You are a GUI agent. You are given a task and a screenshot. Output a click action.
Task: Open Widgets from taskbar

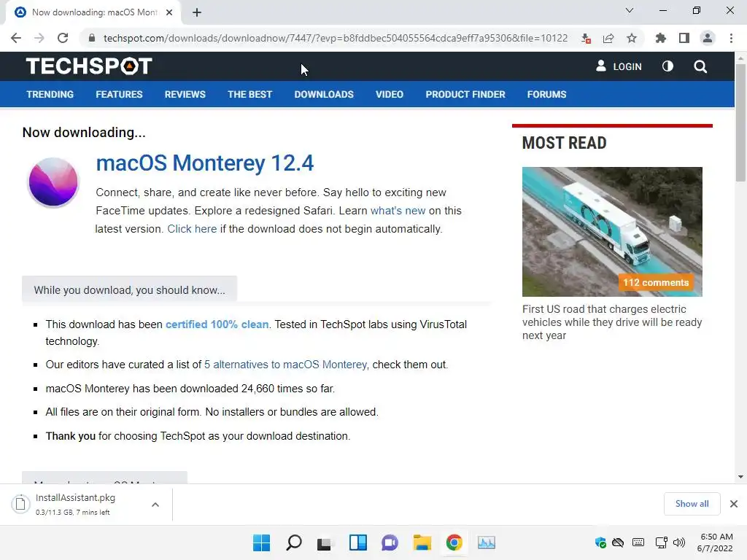[x=357, y=542]
